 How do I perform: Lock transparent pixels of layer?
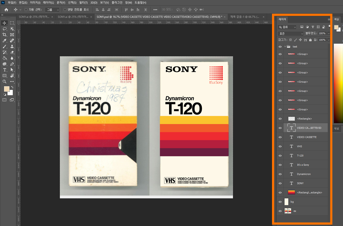[291, 40]
